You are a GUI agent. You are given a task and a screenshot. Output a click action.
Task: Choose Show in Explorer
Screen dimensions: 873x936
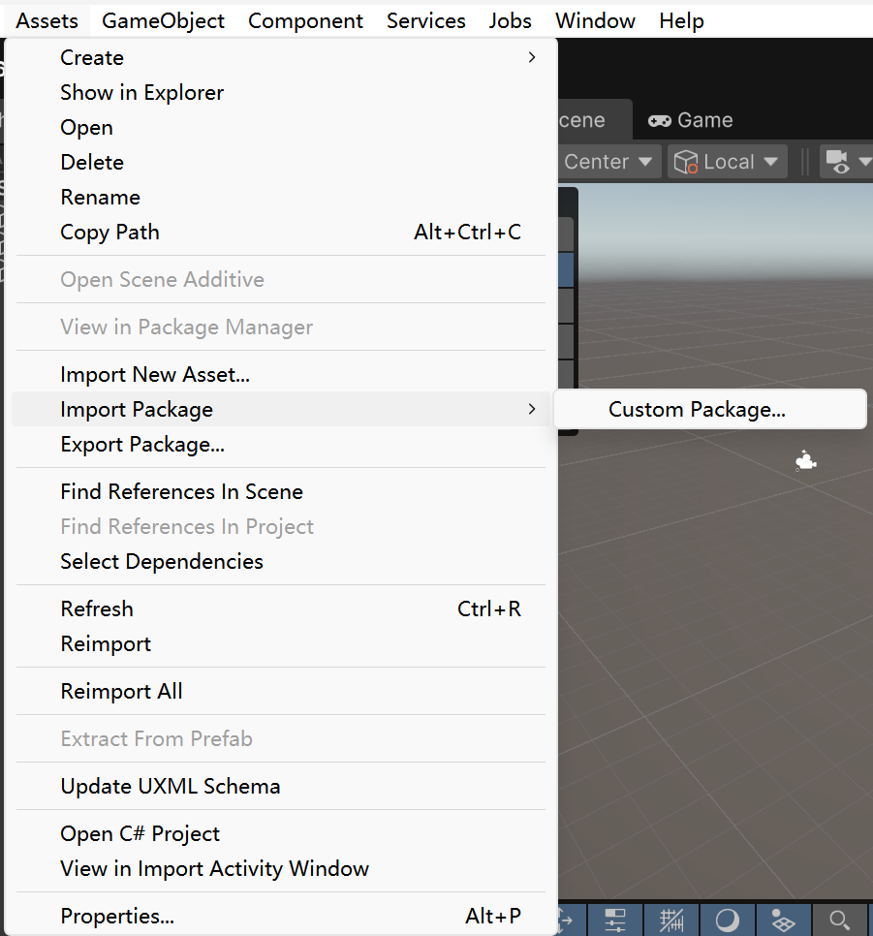click(x=141, y=93)
